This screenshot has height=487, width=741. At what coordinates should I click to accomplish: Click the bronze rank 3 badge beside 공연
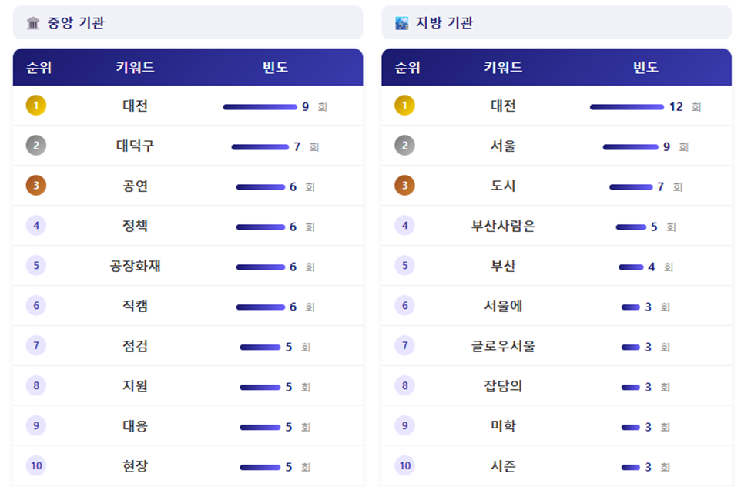click(36, 186)
